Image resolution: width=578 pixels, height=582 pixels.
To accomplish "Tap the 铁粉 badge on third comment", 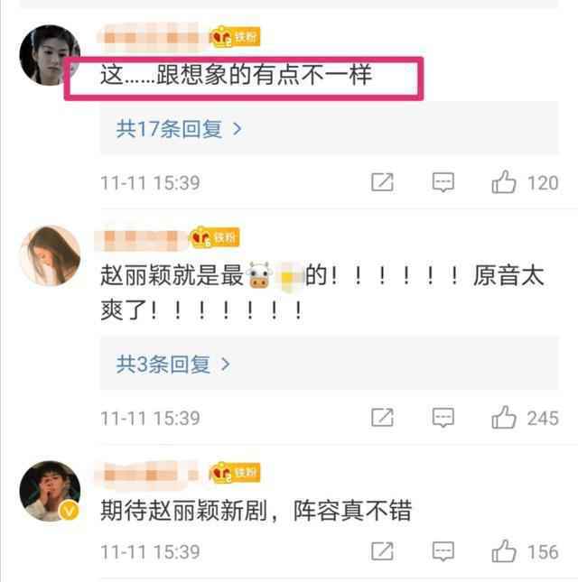I will tap(235, 472).
